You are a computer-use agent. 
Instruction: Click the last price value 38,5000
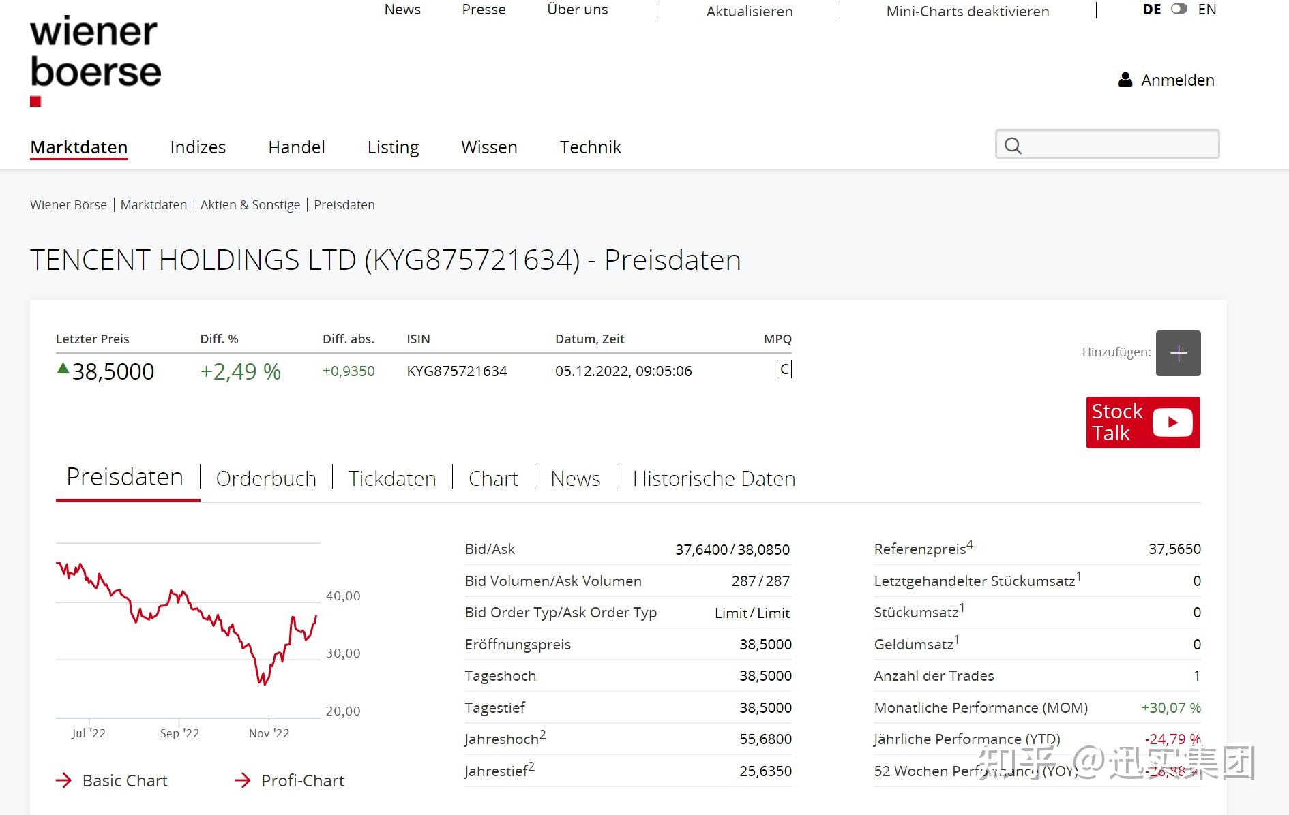coord(113,371)
